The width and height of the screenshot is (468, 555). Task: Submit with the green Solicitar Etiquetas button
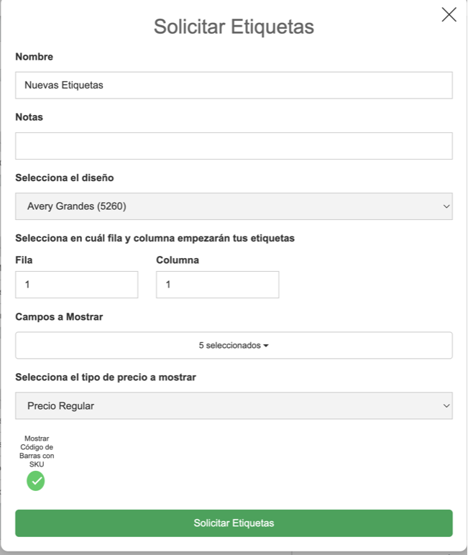pos(234,523)
